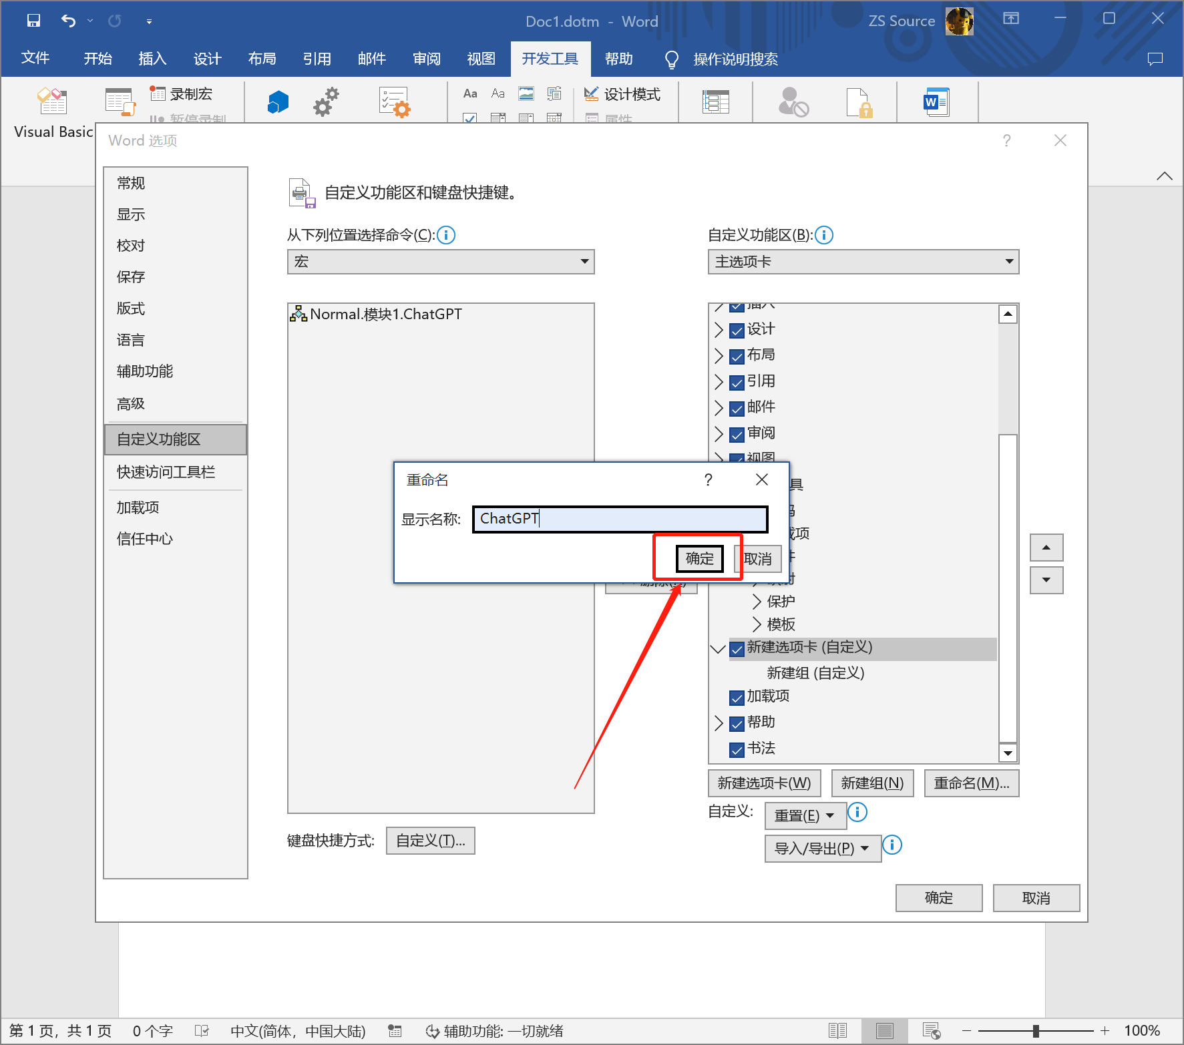Viewport: 1184px width, 1045px height.
Task: Click the 新建组(N) button
Action: [872, 783]
